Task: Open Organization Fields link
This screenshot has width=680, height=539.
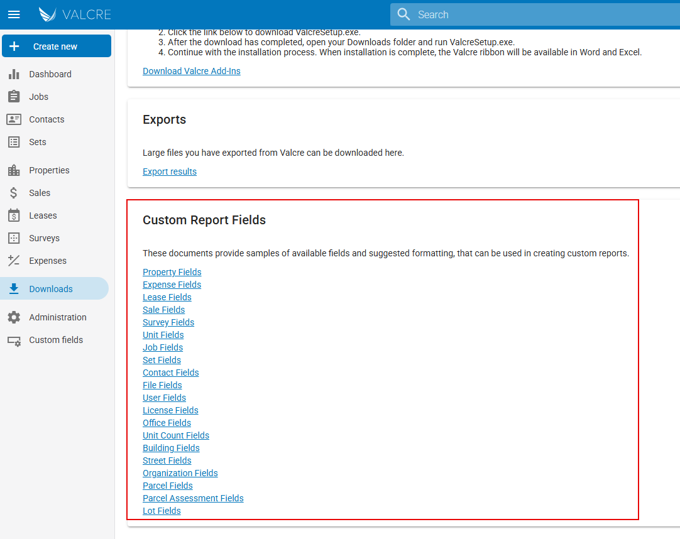Action: coord(180,473)
